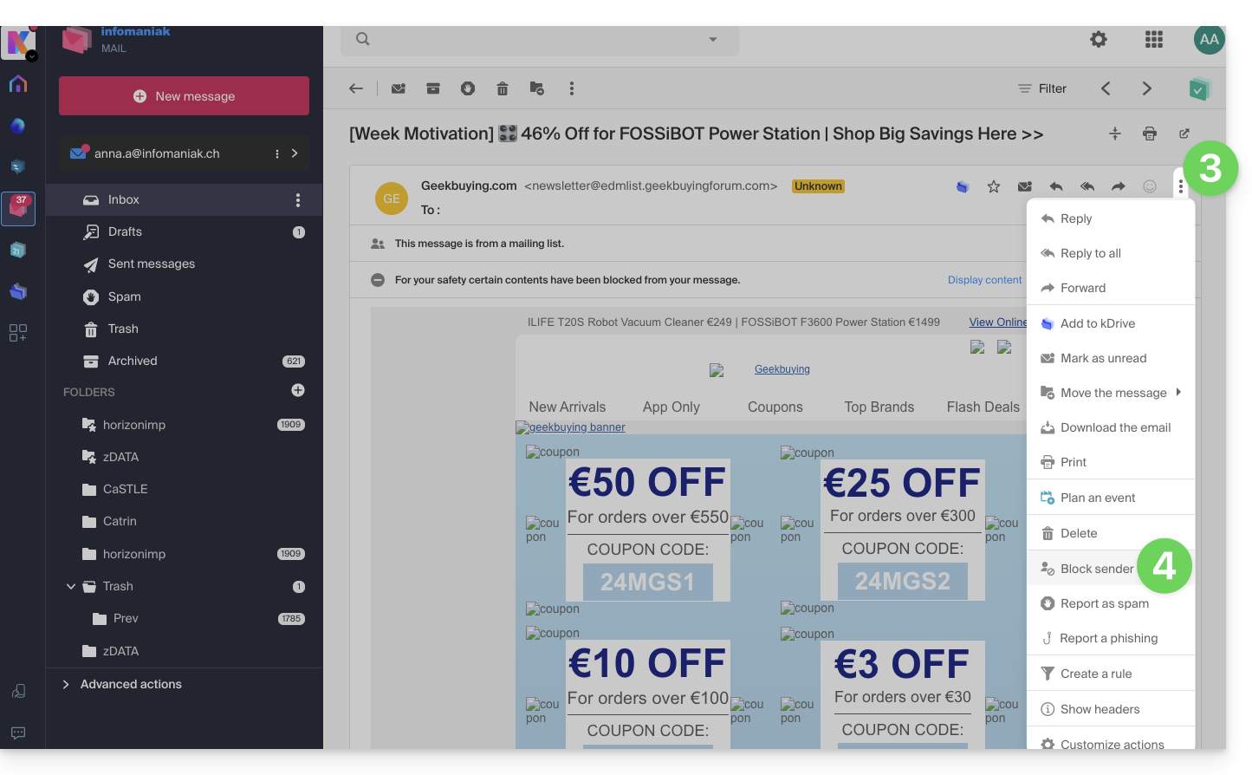
Task: Choose Report as spam menu entry
Action: pos(1104,603)
